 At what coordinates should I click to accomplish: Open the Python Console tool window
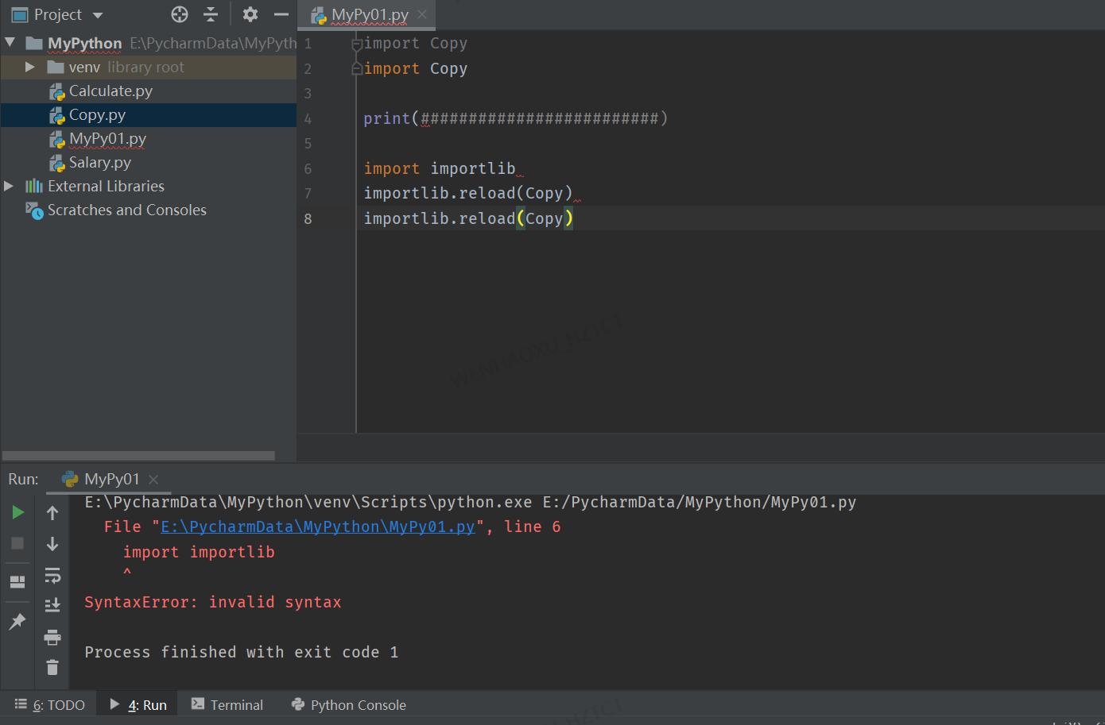tap(349, 705)
